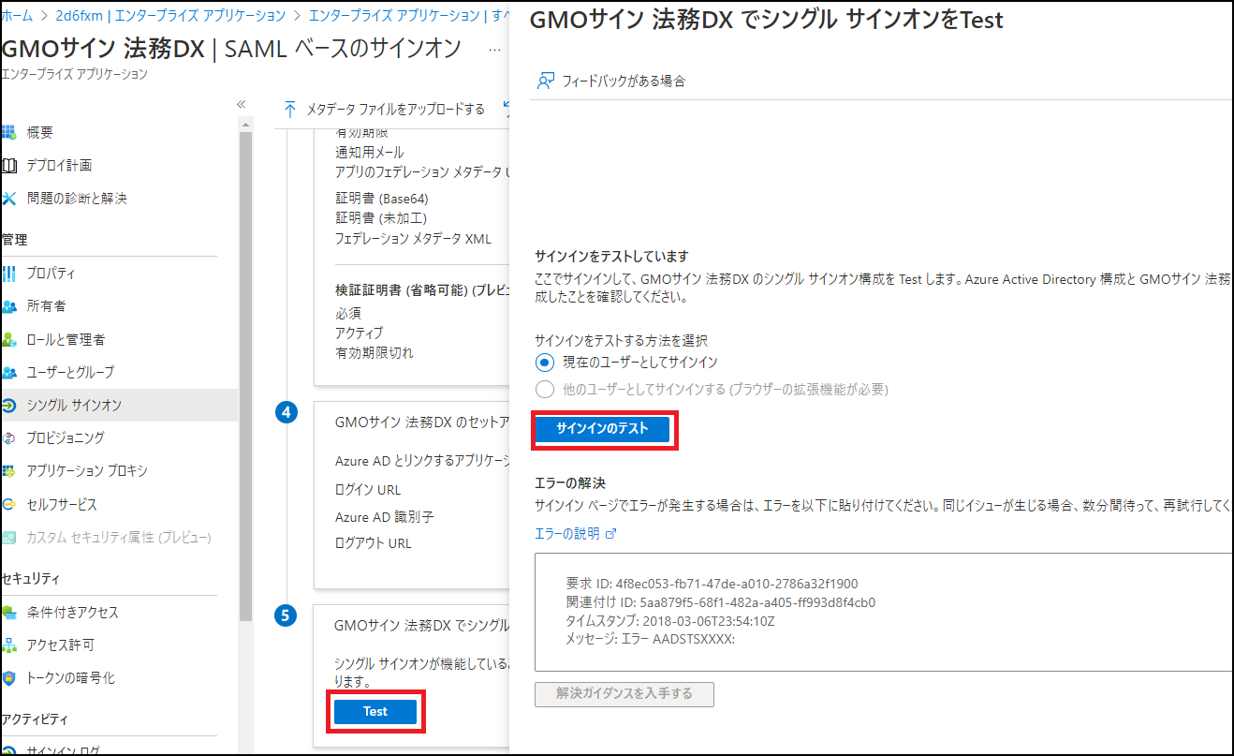Click the ログイン URL label

(x=368, y=490)
